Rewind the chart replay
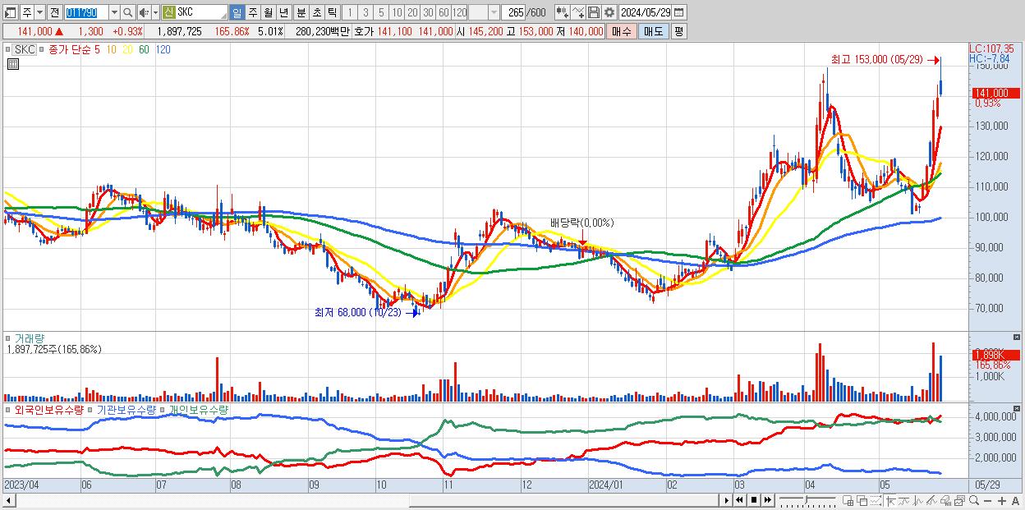The height and width of the screenshot is (510, 1025). pos(739,500)
